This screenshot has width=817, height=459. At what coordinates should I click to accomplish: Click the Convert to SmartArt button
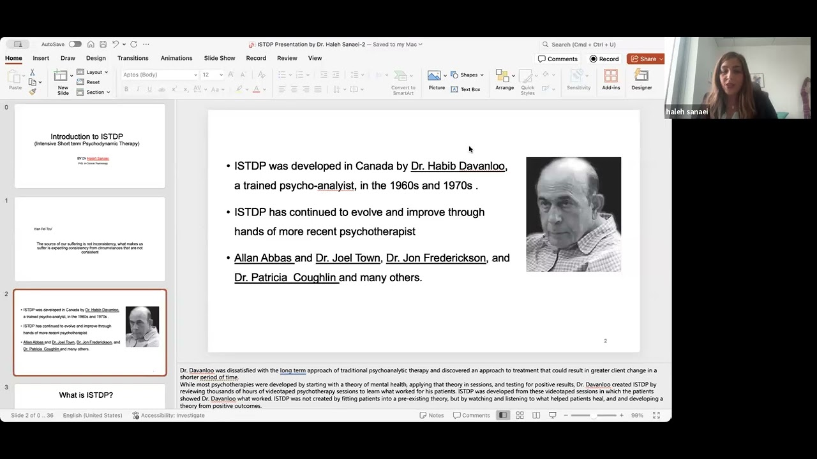click(403, 83)
